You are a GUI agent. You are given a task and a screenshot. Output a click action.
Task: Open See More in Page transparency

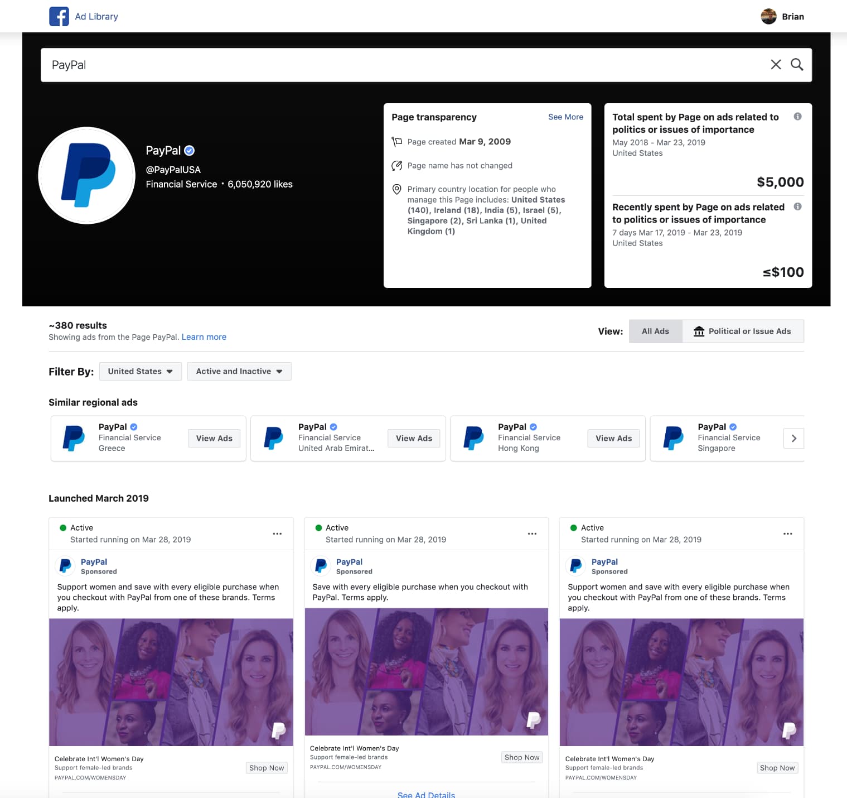pyautogui.click(x=565, y=117)
